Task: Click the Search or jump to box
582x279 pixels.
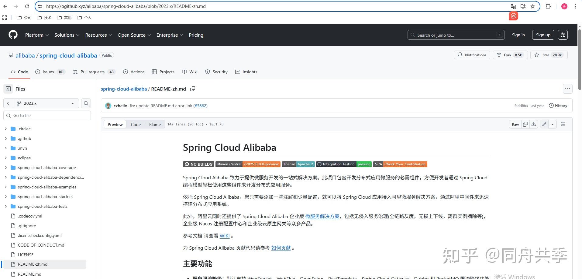Action: (456, 35)
